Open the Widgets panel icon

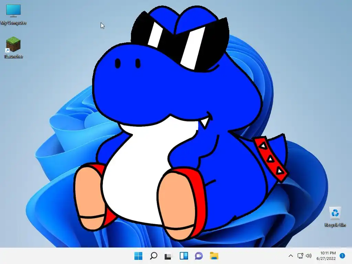(x=184, y=256)
